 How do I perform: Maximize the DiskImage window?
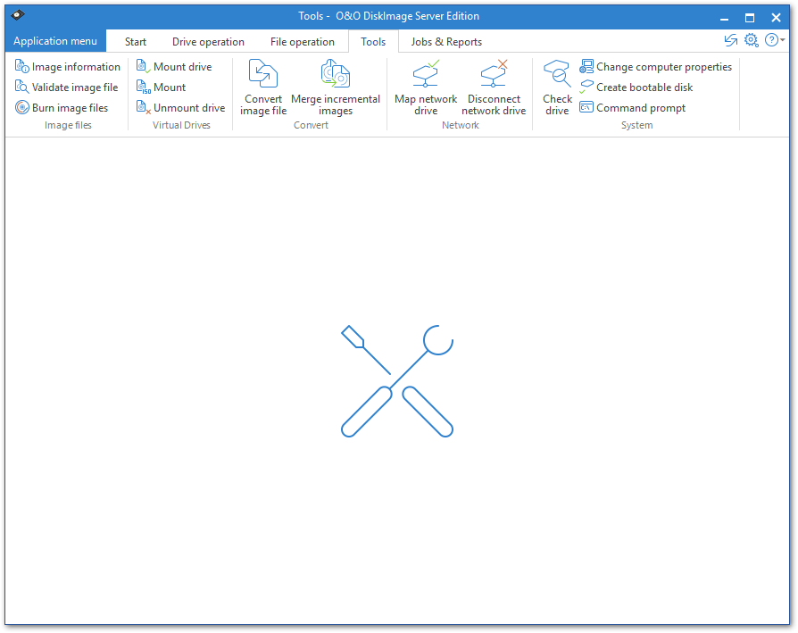click(x=750, y=18)
